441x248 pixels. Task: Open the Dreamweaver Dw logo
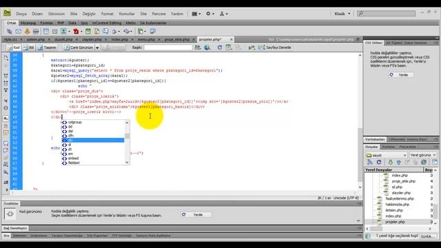click(x=7, y=12)
